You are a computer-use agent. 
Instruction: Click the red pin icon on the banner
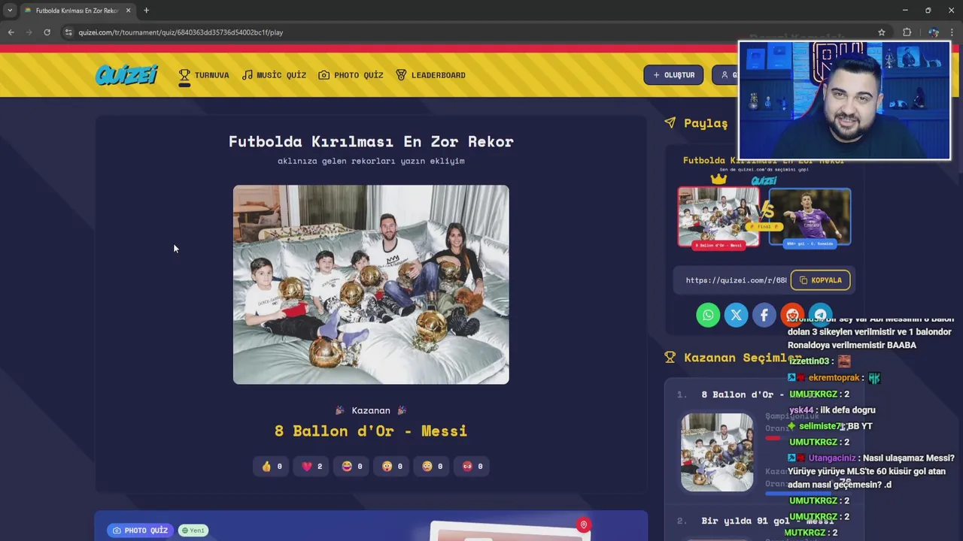583,525
